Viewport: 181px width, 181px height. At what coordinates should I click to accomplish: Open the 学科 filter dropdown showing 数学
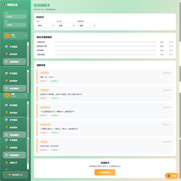[45, 26]
